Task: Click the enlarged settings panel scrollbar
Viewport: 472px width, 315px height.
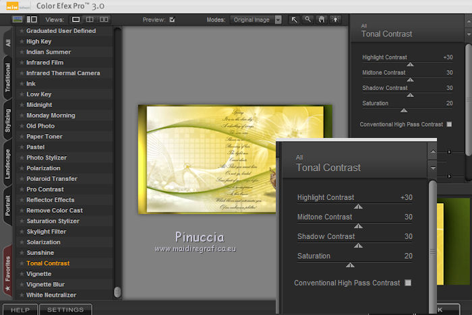Action: (x=433, y=246)
